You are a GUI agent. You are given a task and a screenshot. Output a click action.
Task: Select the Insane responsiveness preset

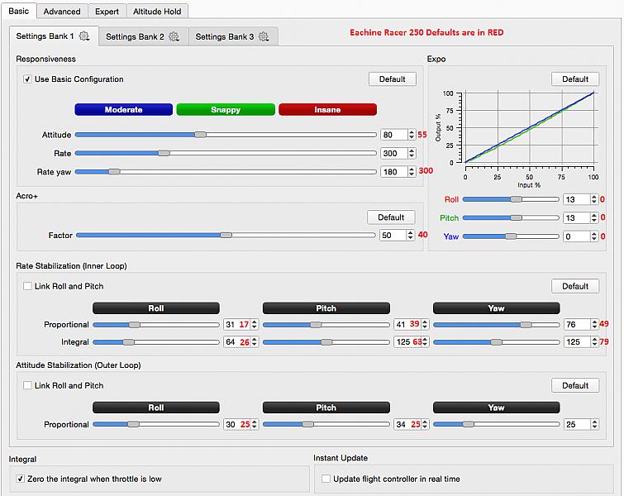(327, 109)
